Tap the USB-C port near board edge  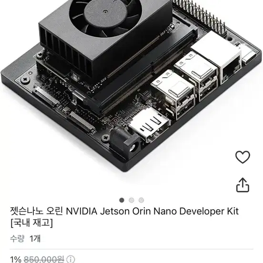(x=249, y=57)
